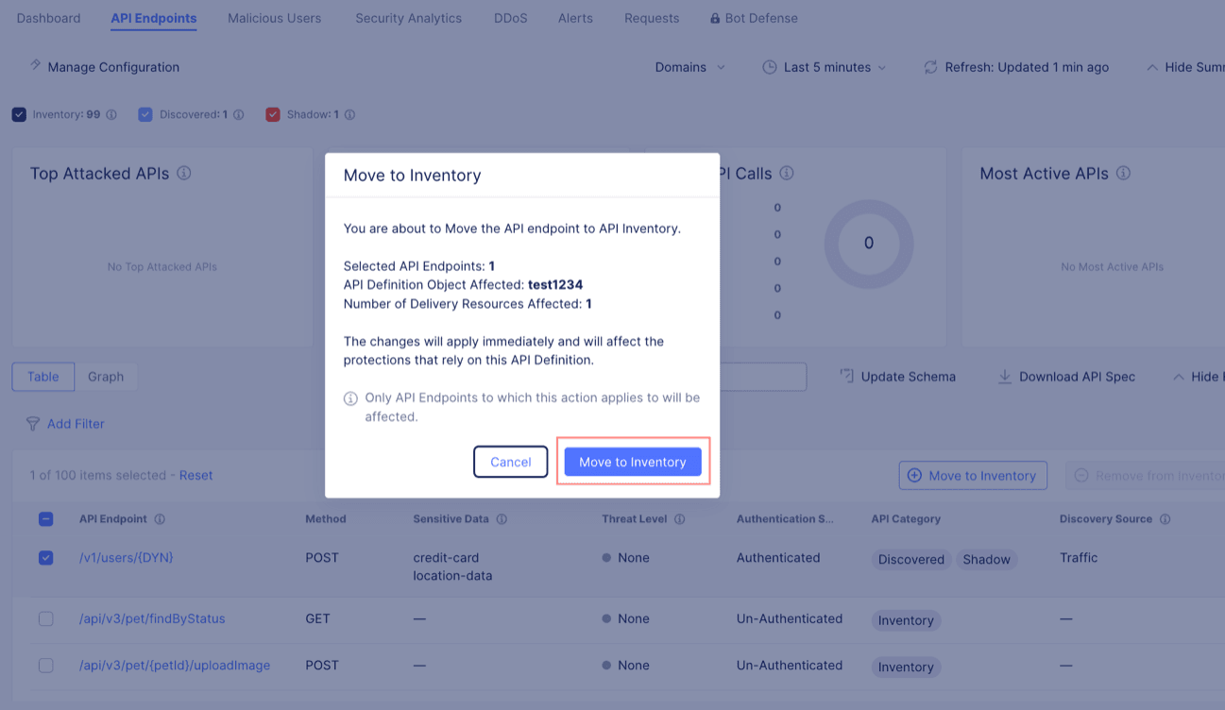Switch to the Security Analytics tab
The width and height of the screenshot is (1225, 710).
[x=408, y=18]
